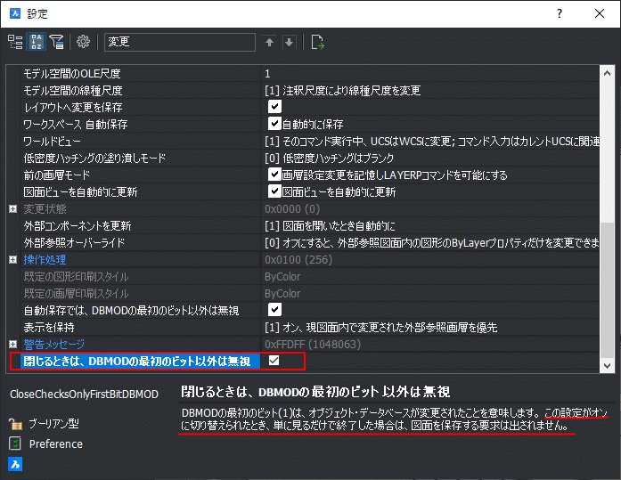The image size is (621, 480).
Task: Select the モデル空間のOLE尺度 row label
Action: tap(72, 73)
